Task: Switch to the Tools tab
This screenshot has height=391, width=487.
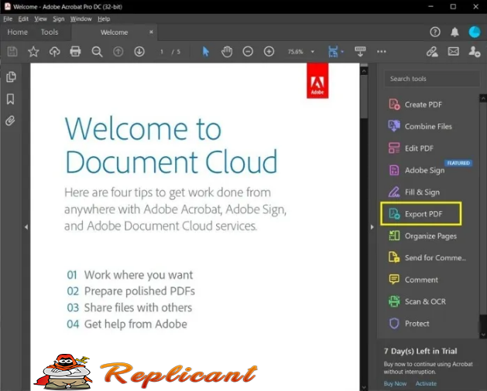Action: click(50, 32)
